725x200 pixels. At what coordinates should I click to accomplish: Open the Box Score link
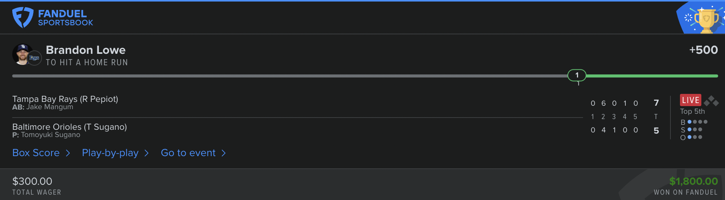pos(36,153)
